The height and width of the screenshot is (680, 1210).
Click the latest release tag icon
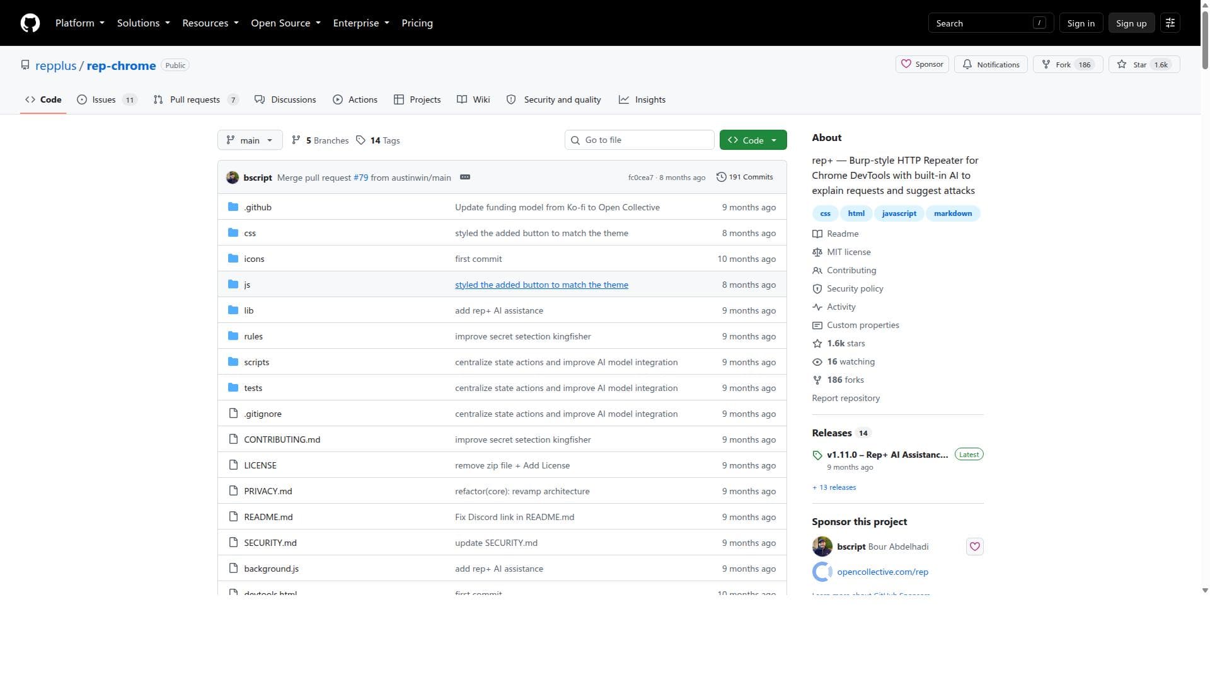(817, 455)
